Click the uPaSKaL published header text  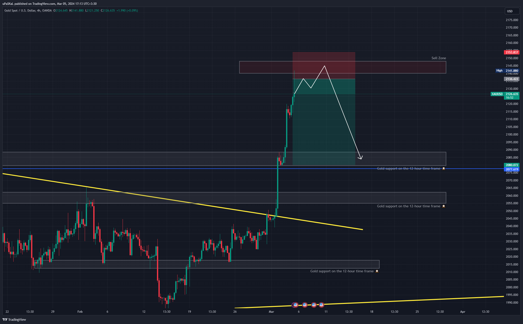click(49, 4)
